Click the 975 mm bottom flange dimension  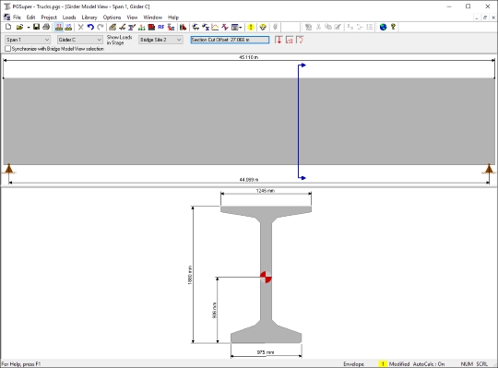coord(266,352)
